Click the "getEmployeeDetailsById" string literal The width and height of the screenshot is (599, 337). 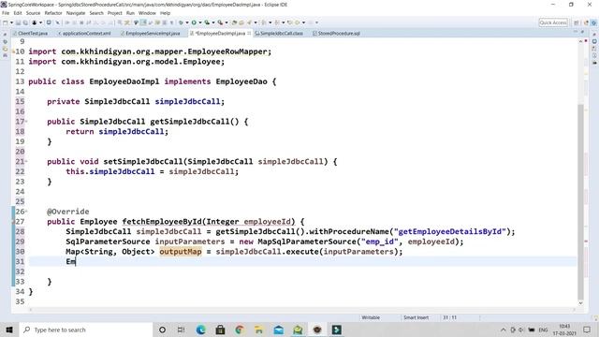[452, 231]
